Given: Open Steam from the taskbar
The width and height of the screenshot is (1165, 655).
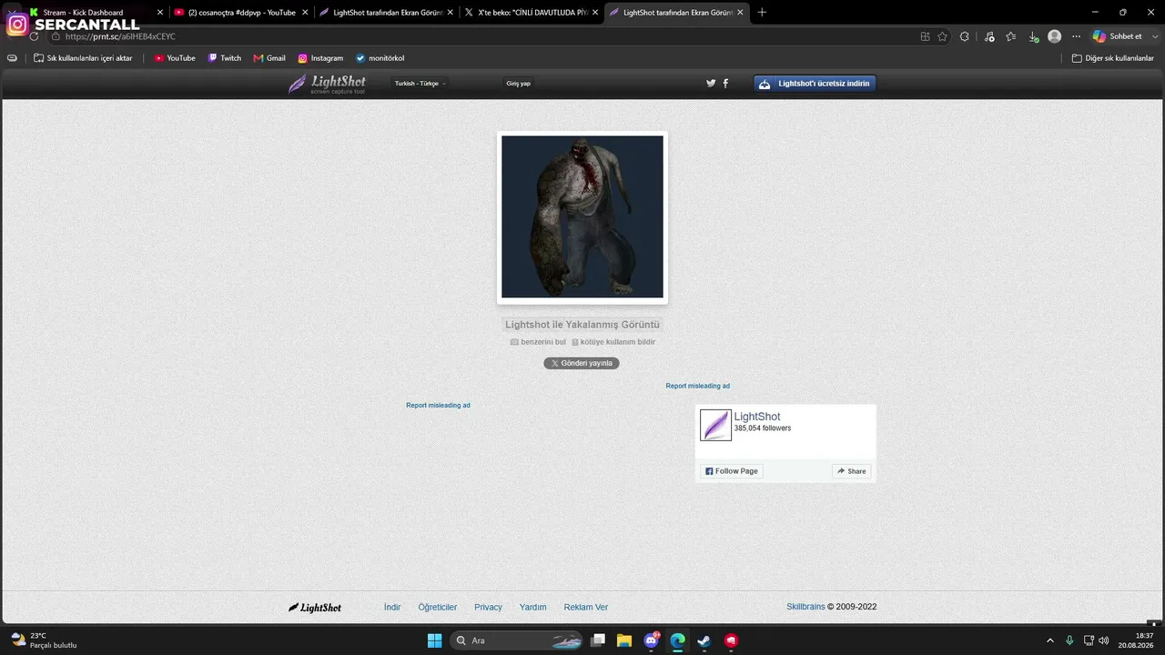Looking at the screenshot, I should (x=704, y=640).
